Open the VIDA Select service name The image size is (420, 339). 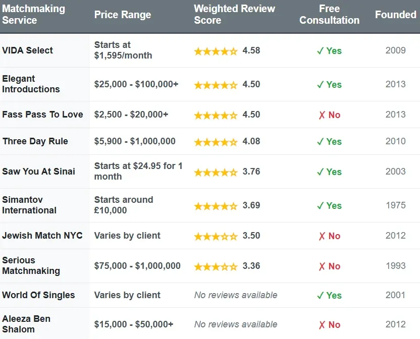click(28, 50)
